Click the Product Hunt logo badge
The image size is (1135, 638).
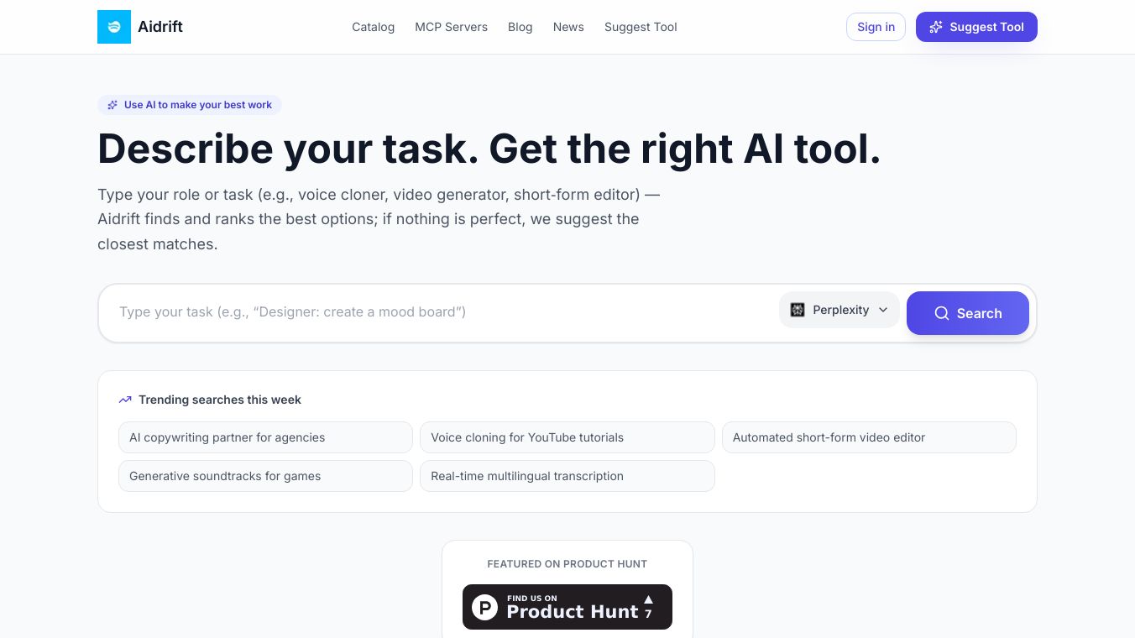(x=484, y=607)
